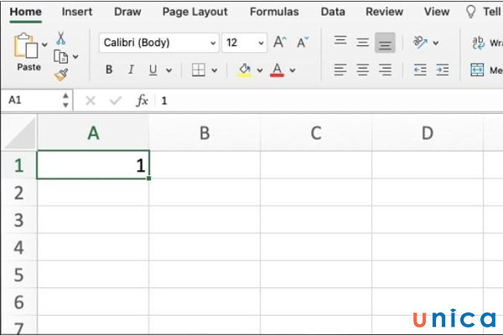The image size is (503, 335).
Task: Open the font size 12 dropdown
Action: pyautogui.click(x=260, y=43)
